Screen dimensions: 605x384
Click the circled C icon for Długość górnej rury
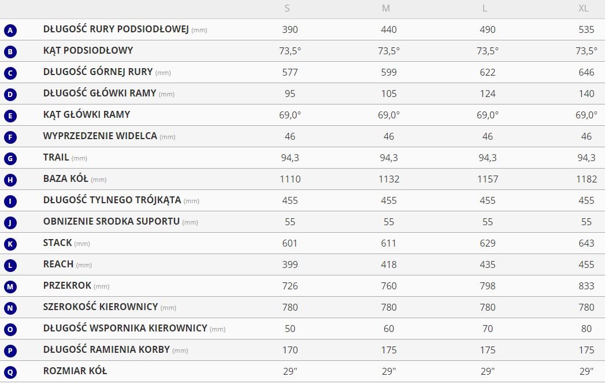10,73
